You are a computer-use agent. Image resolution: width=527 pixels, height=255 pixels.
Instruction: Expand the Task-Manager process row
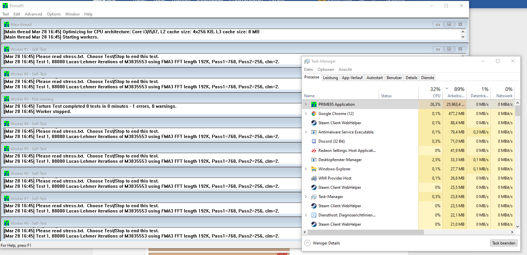[x=306, y=197]
